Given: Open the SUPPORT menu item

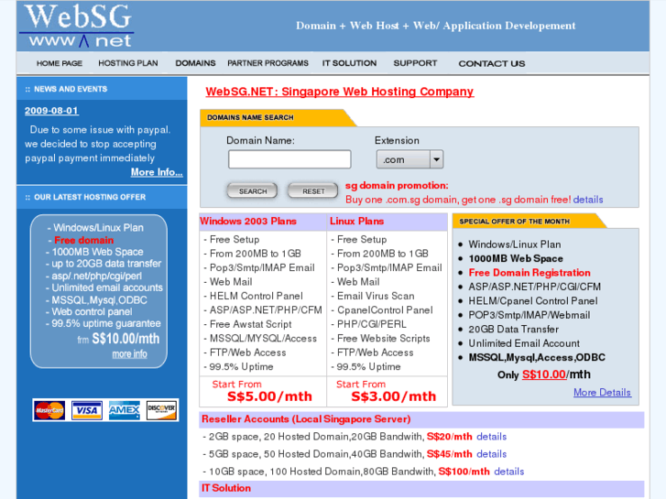Looking at the screenshot, I should [x=415, y=63].
